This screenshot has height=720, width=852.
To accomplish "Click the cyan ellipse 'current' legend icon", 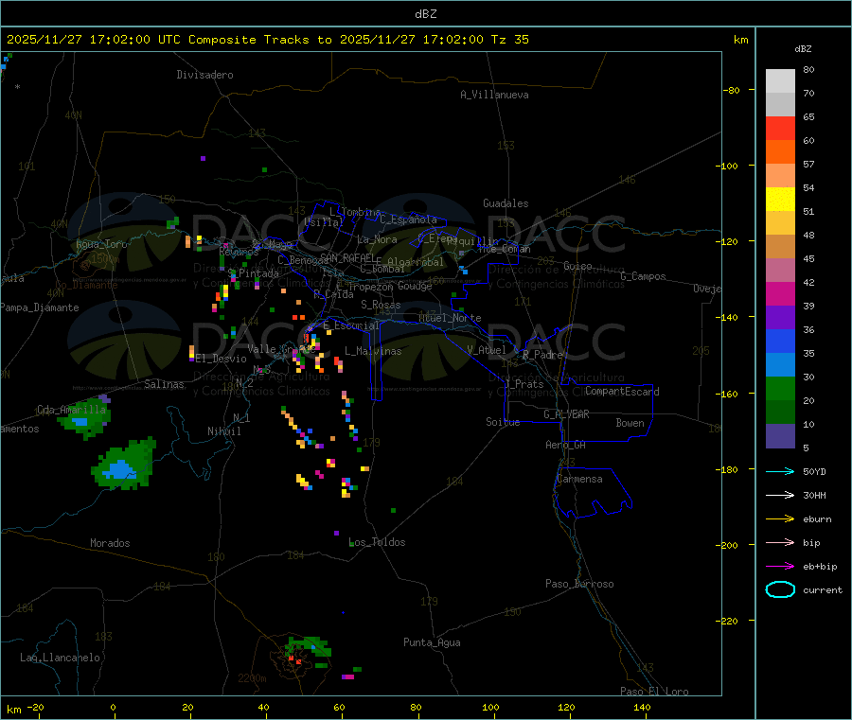I will (780, 589).
